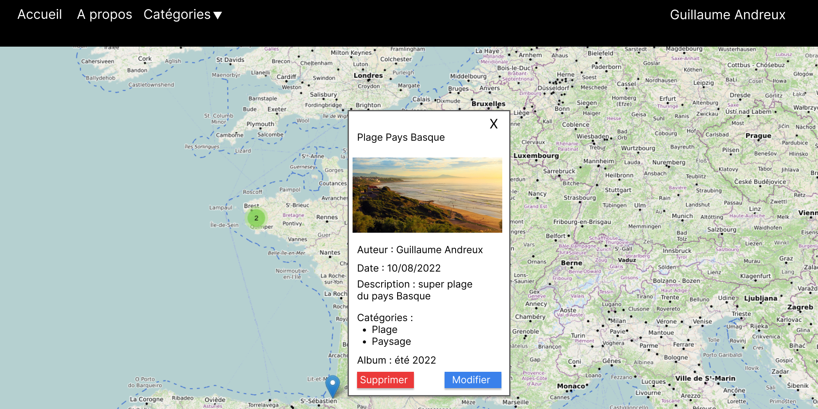Viewport: 818px width, 409px height.
Task: Close the Plage Pays Basque popup
Action: pos(494,124)
